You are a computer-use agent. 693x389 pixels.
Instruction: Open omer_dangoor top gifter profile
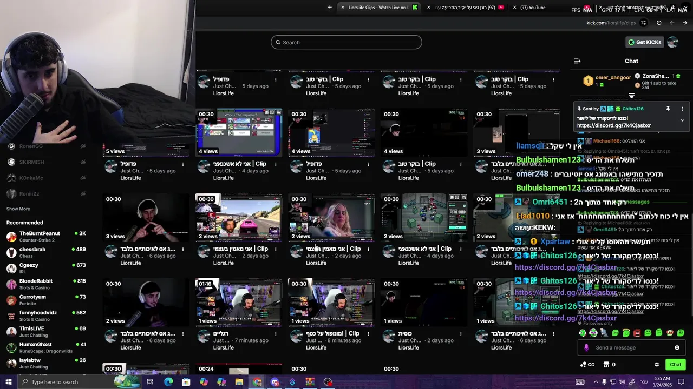coord(606,81)
